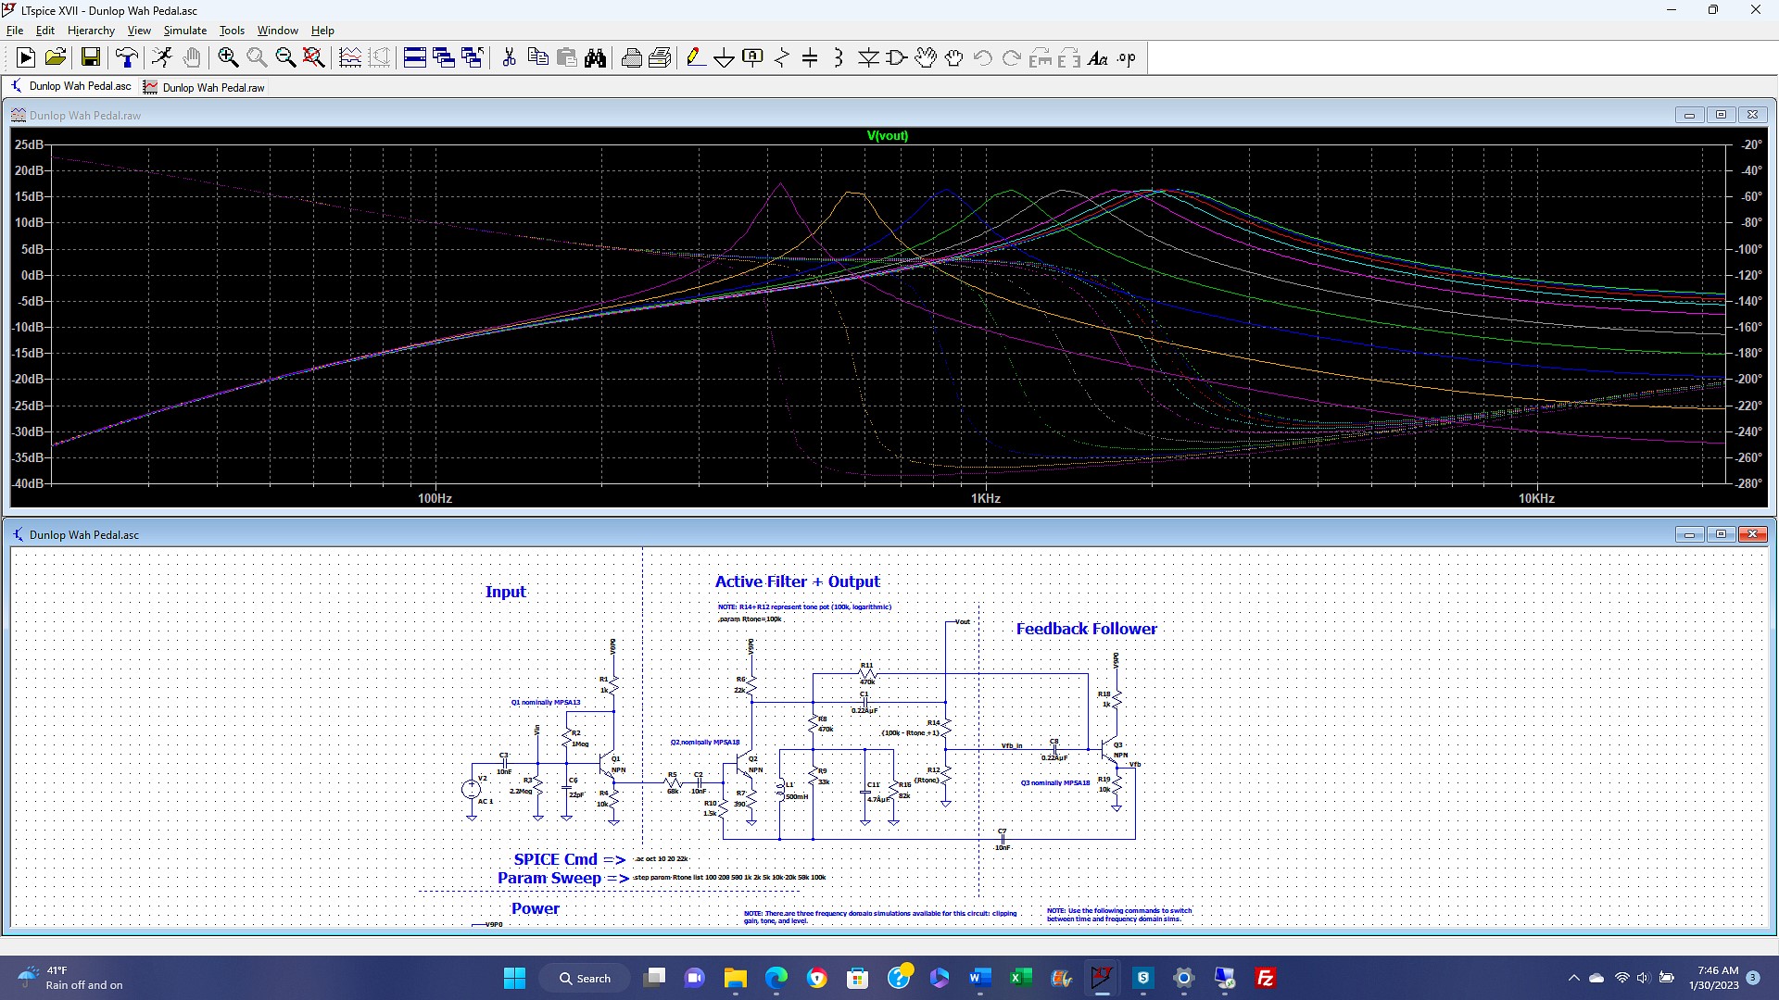Click the Tile windows horizontally icon
1779x1000 pixels.
tap(414, 58)
